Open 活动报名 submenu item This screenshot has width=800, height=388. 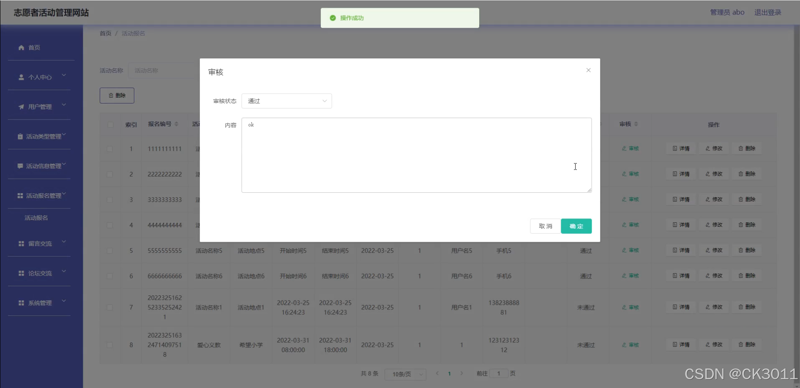(x=36, y=218)
